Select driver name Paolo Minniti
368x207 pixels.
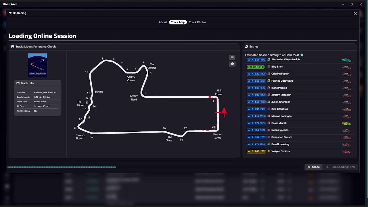click(x=279, y=123)
